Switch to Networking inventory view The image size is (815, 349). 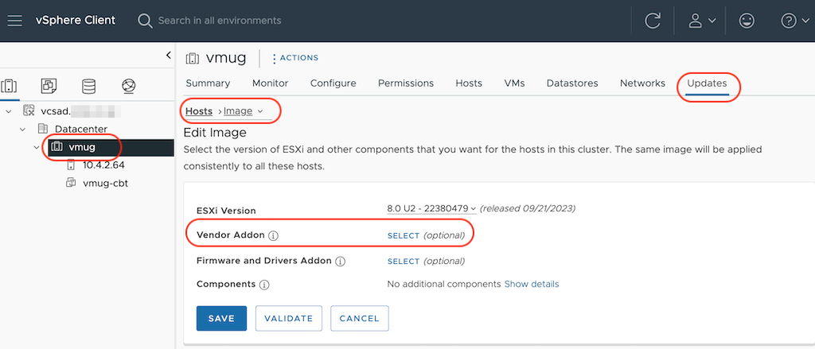[x=128, y=86]
